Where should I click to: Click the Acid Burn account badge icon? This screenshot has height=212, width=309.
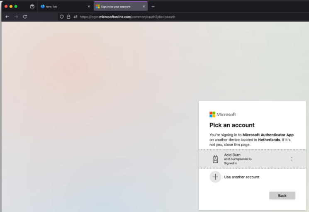tap(215, 159)
